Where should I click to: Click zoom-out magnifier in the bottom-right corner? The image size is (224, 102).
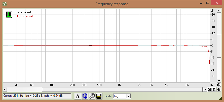219,90
